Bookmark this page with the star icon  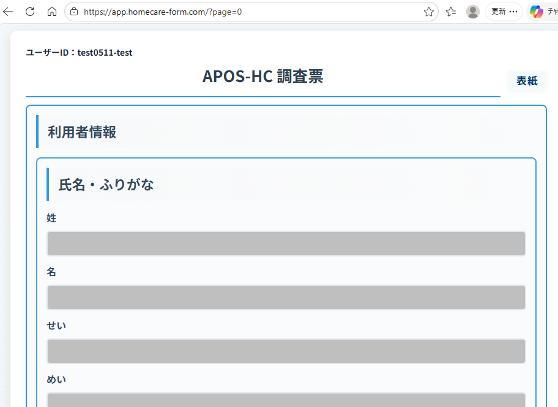(429, 12)
